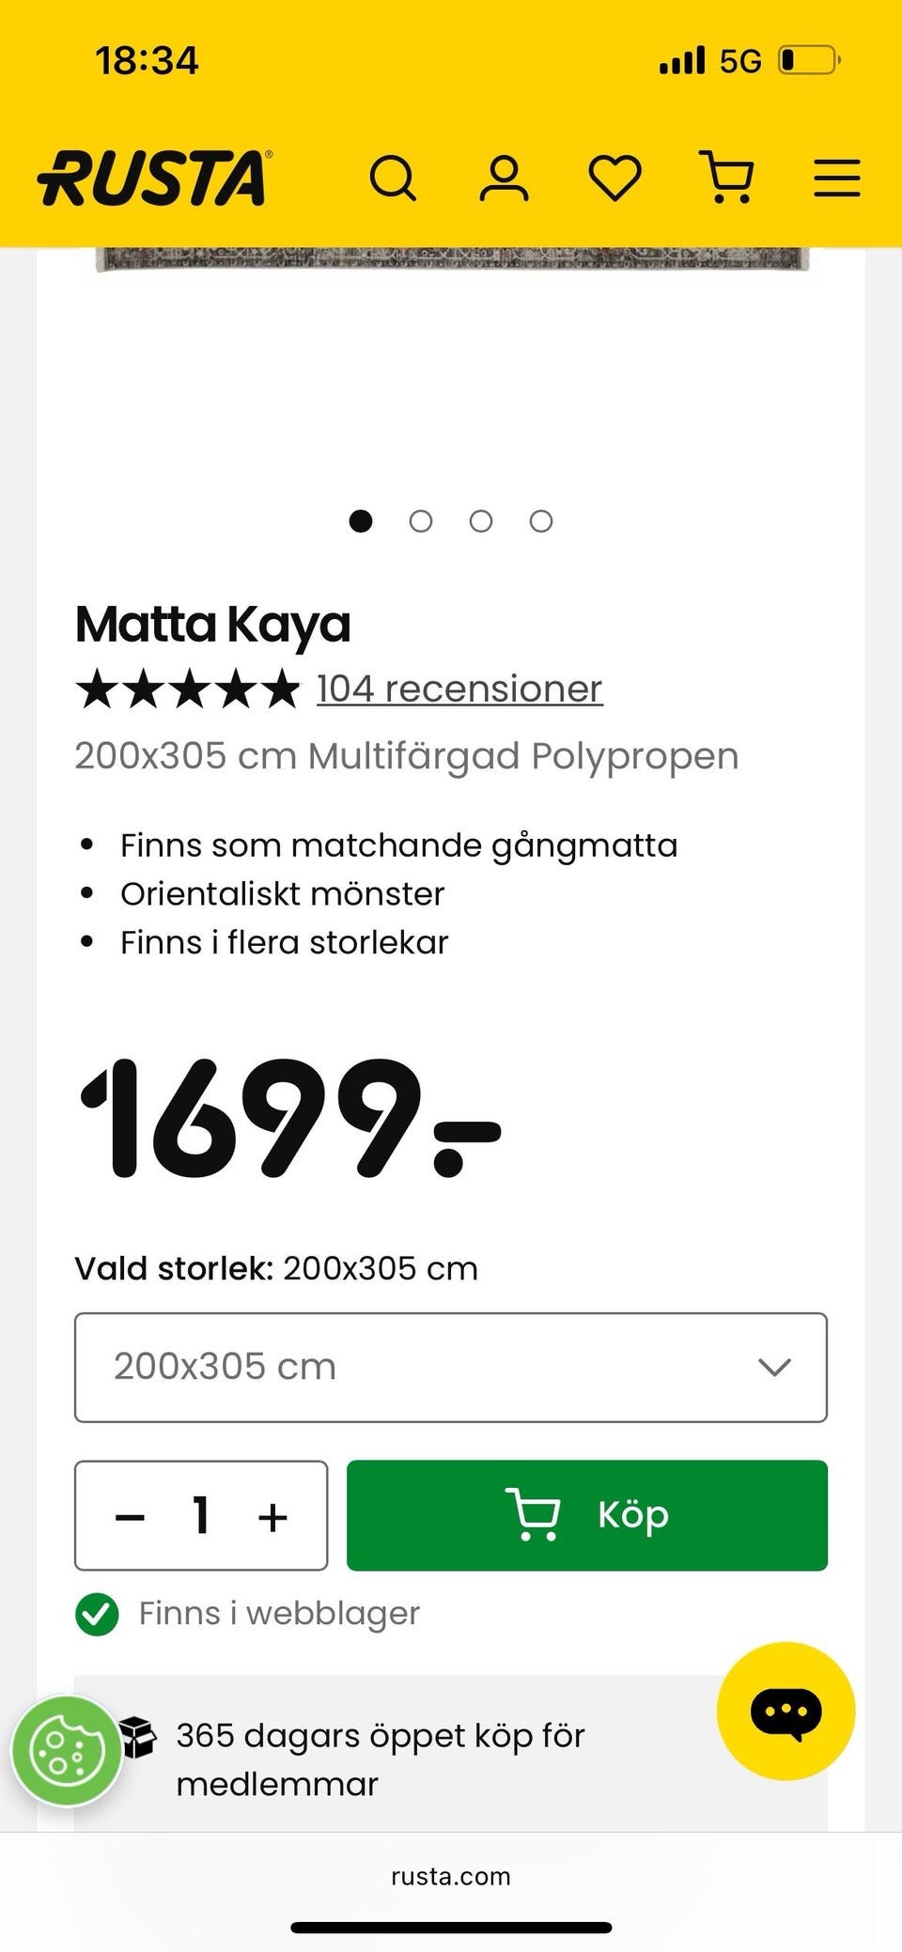Go to Rusta home via logo
This screenshot has height=1952, width=902.
click(154, 178)
